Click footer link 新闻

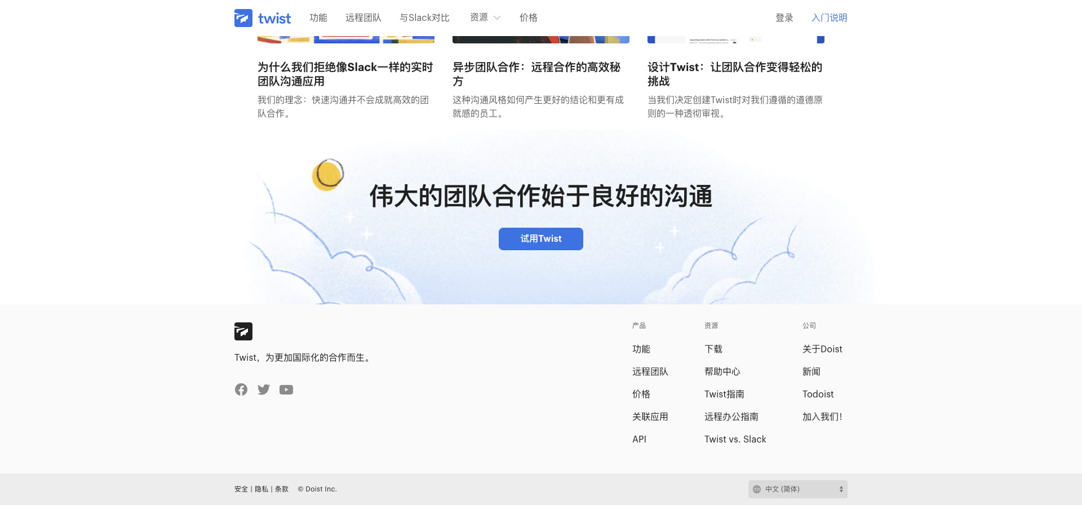(x=812, y=371)
